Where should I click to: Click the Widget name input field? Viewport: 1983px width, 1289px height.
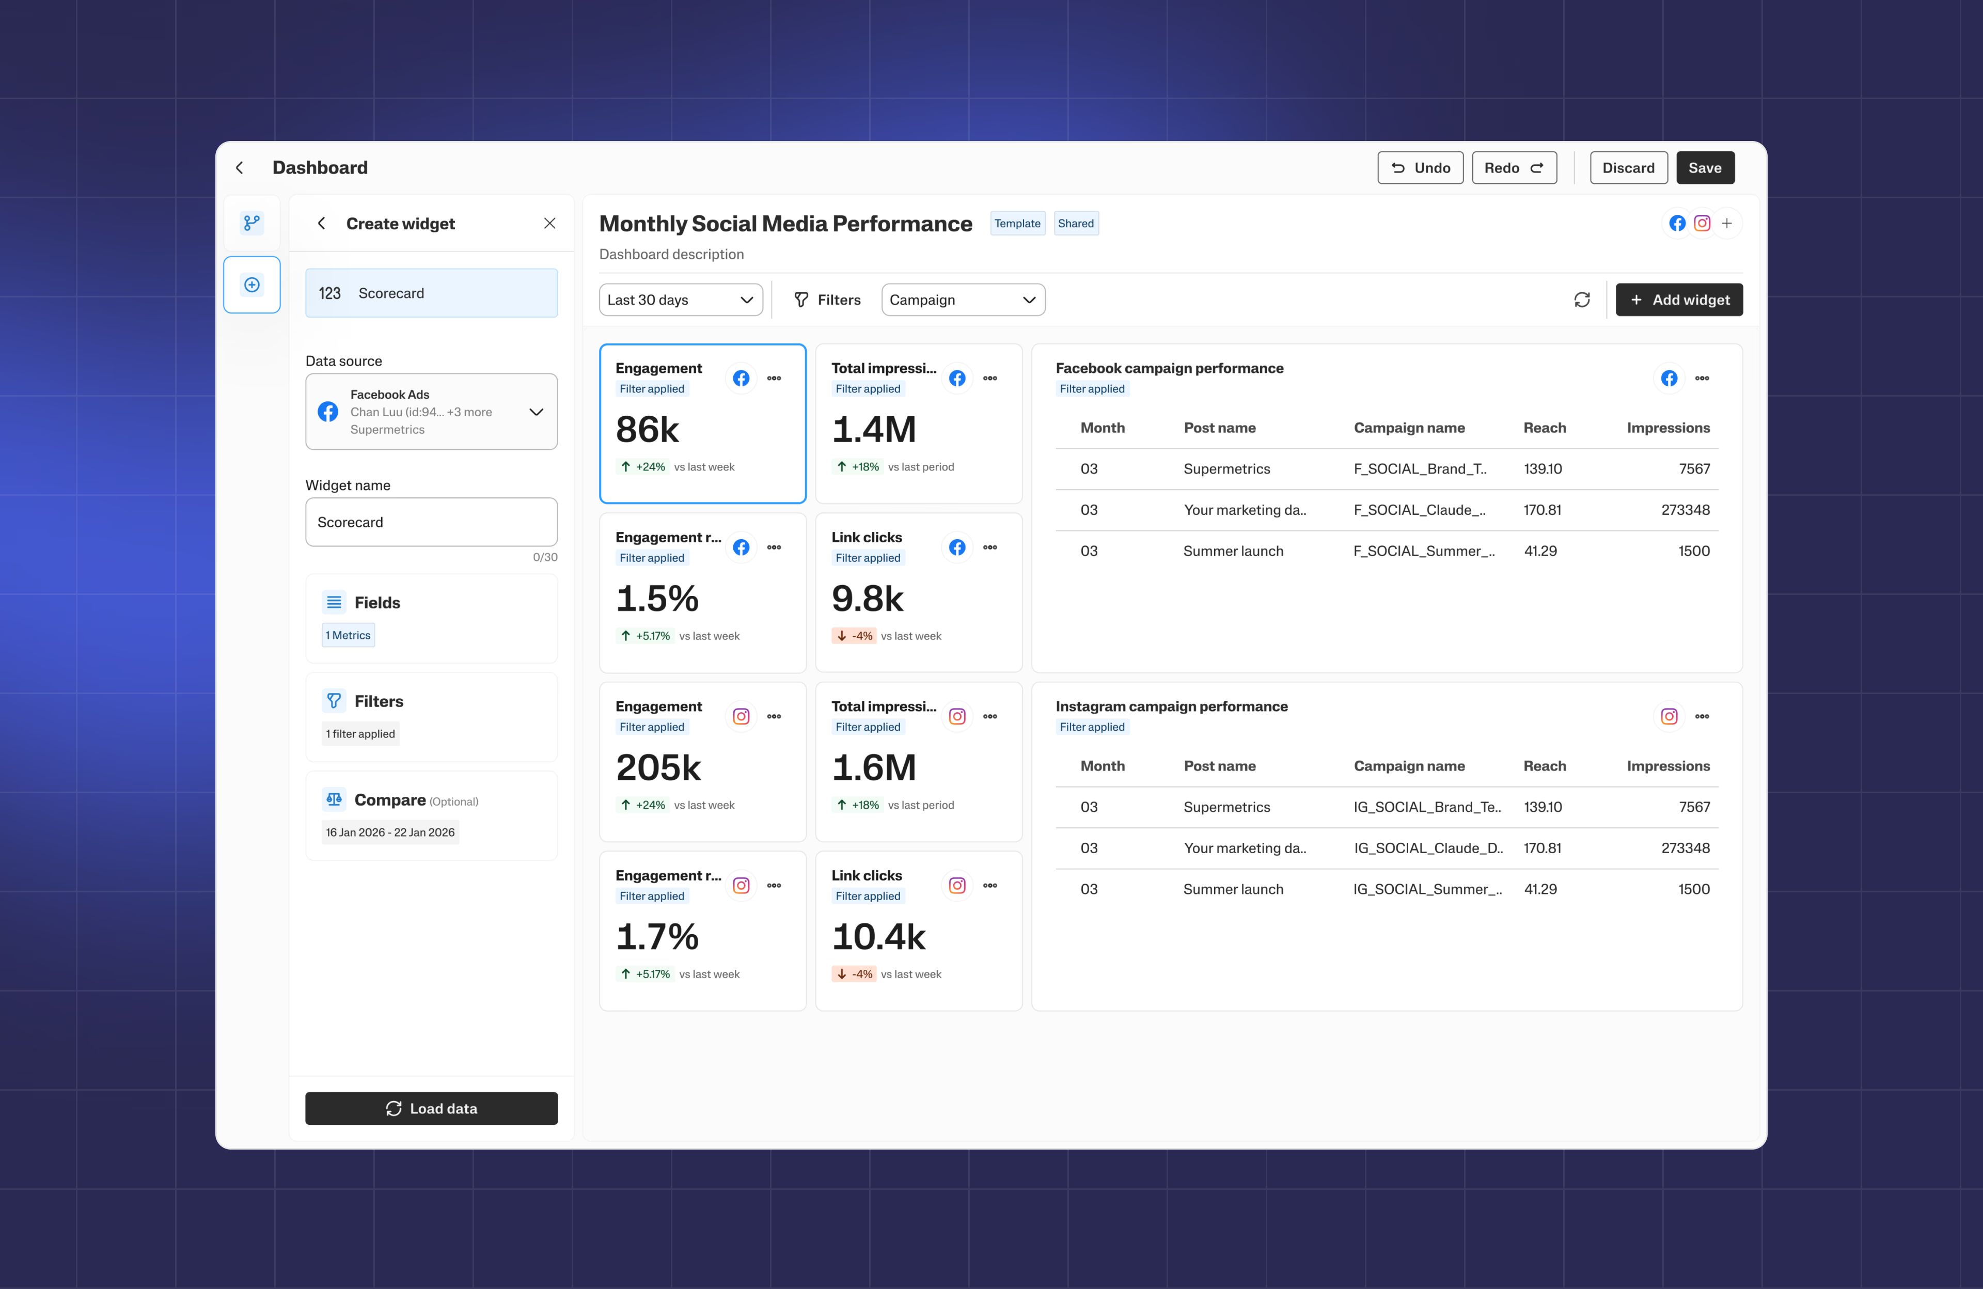(432, 523)
